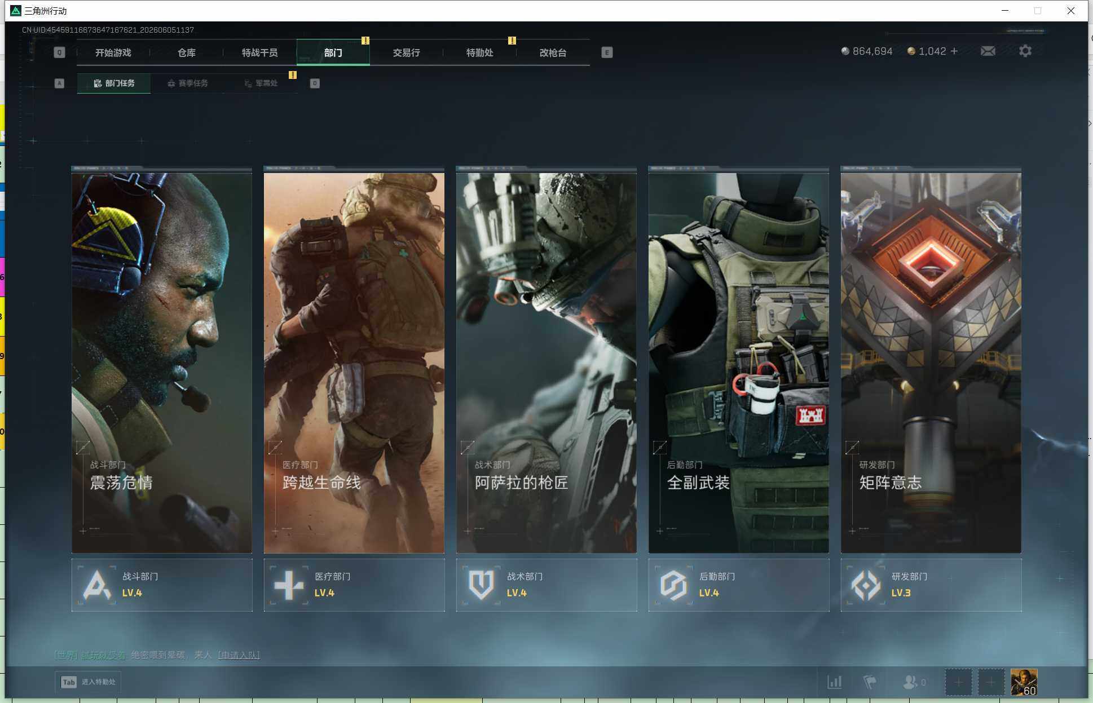Select the 部门 tab

click(x=333, y=52)
